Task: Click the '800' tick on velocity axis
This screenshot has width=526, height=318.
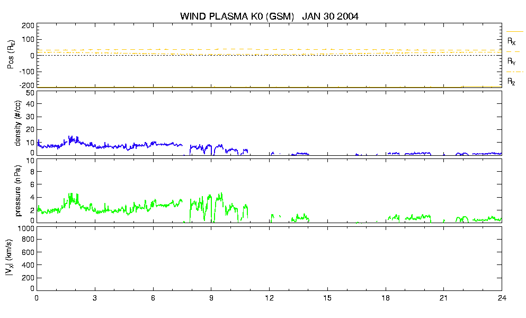Action: pos(28,240)
